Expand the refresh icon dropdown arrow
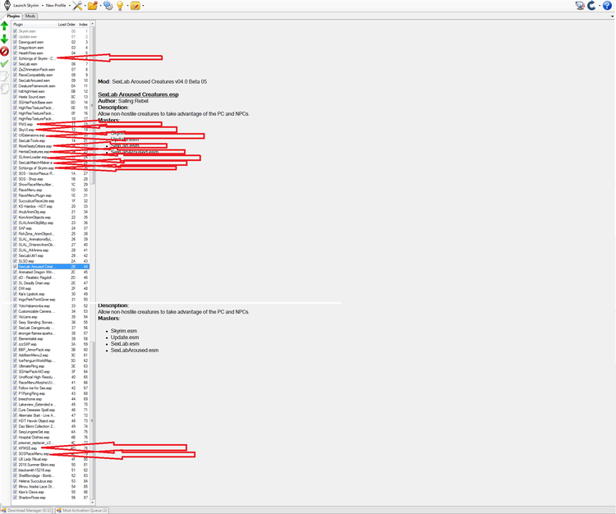Image resolution: width=616 pixels, height=514 pixels. tap(599, 6)
